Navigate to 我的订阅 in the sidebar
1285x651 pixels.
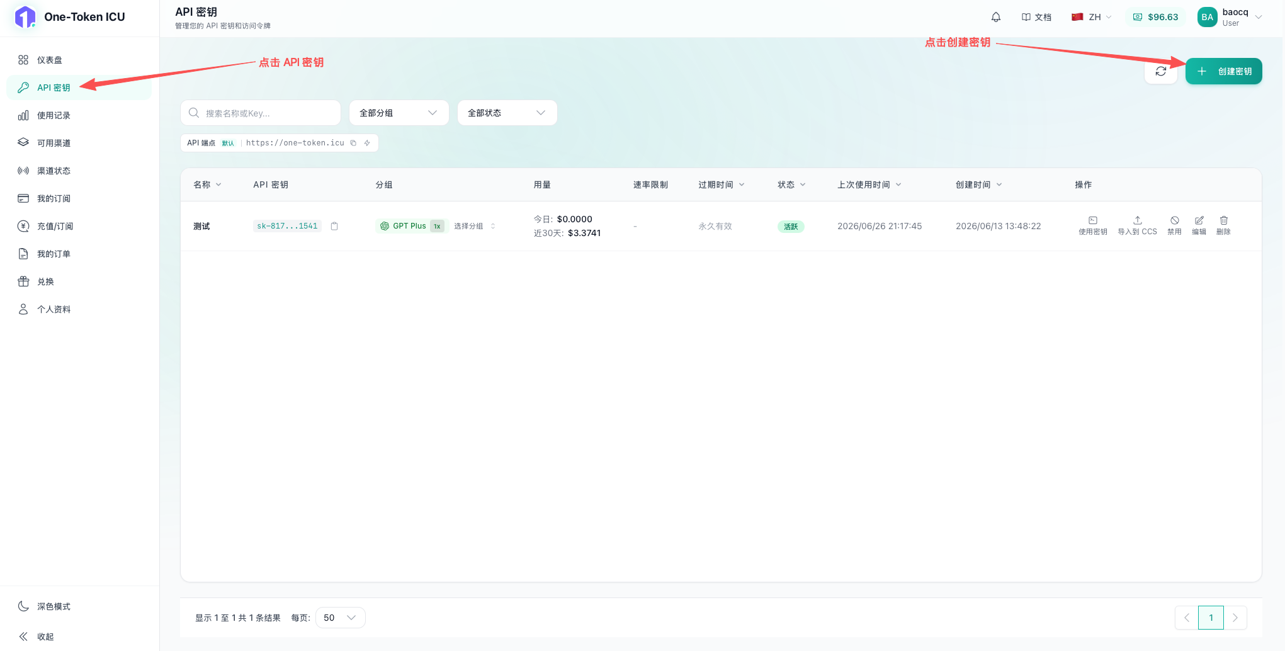pyautogui.click(x=79, y=198)
